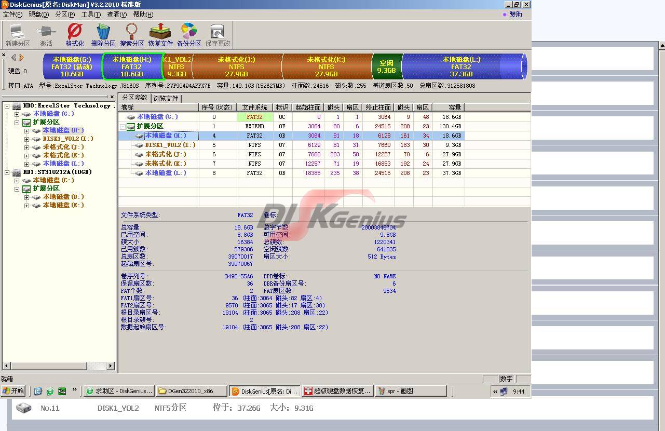Select 未格式化(K:) block in disk map
Screen dimensions: 665x431
tap(327, 66)
